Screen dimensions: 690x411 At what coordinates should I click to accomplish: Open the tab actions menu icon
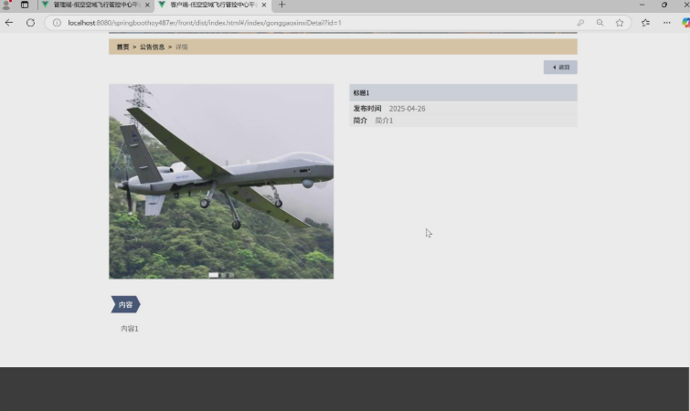(25, 5)
